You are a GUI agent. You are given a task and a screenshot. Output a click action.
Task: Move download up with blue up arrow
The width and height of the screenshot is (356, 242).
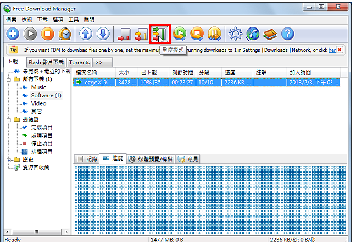86,34
